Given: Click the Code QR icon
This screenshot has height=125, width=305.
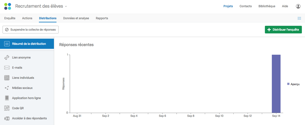Looking at the screenshot, I should coord(7,108).
